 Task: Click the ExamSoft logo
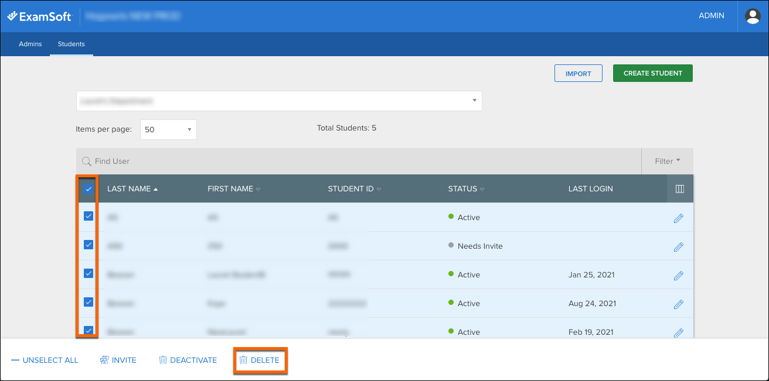tap(40, 16)
